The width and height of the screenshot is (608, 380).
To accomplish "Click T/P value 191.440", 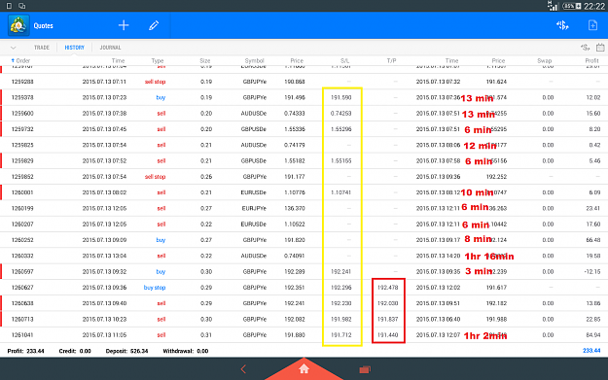I will pyautogui.click(x=388, y=335).
